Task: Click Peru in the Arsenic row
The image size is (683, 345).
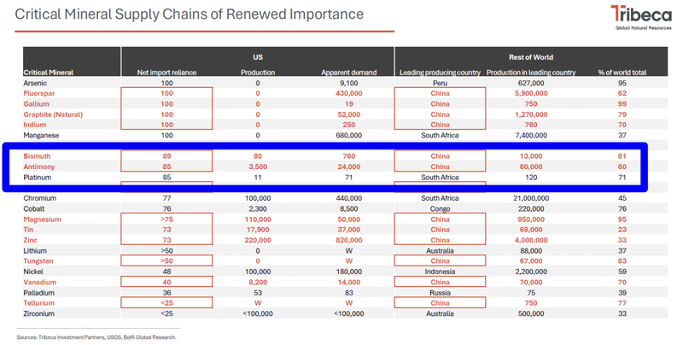Action: 440,83
